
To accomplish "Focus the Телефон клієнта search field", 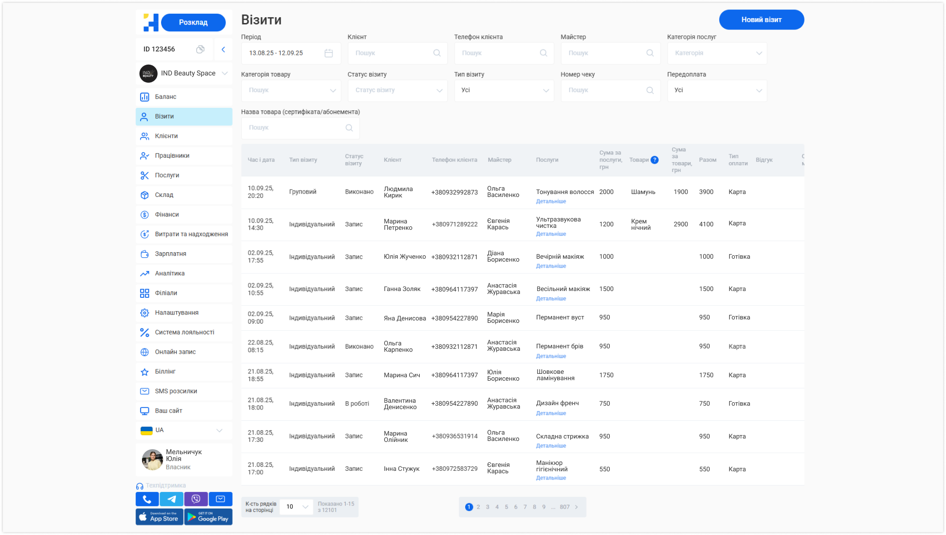I will pos(504,53).
